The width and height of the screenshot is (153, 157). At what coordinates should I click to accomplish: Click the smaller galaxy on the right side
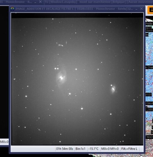113,89
